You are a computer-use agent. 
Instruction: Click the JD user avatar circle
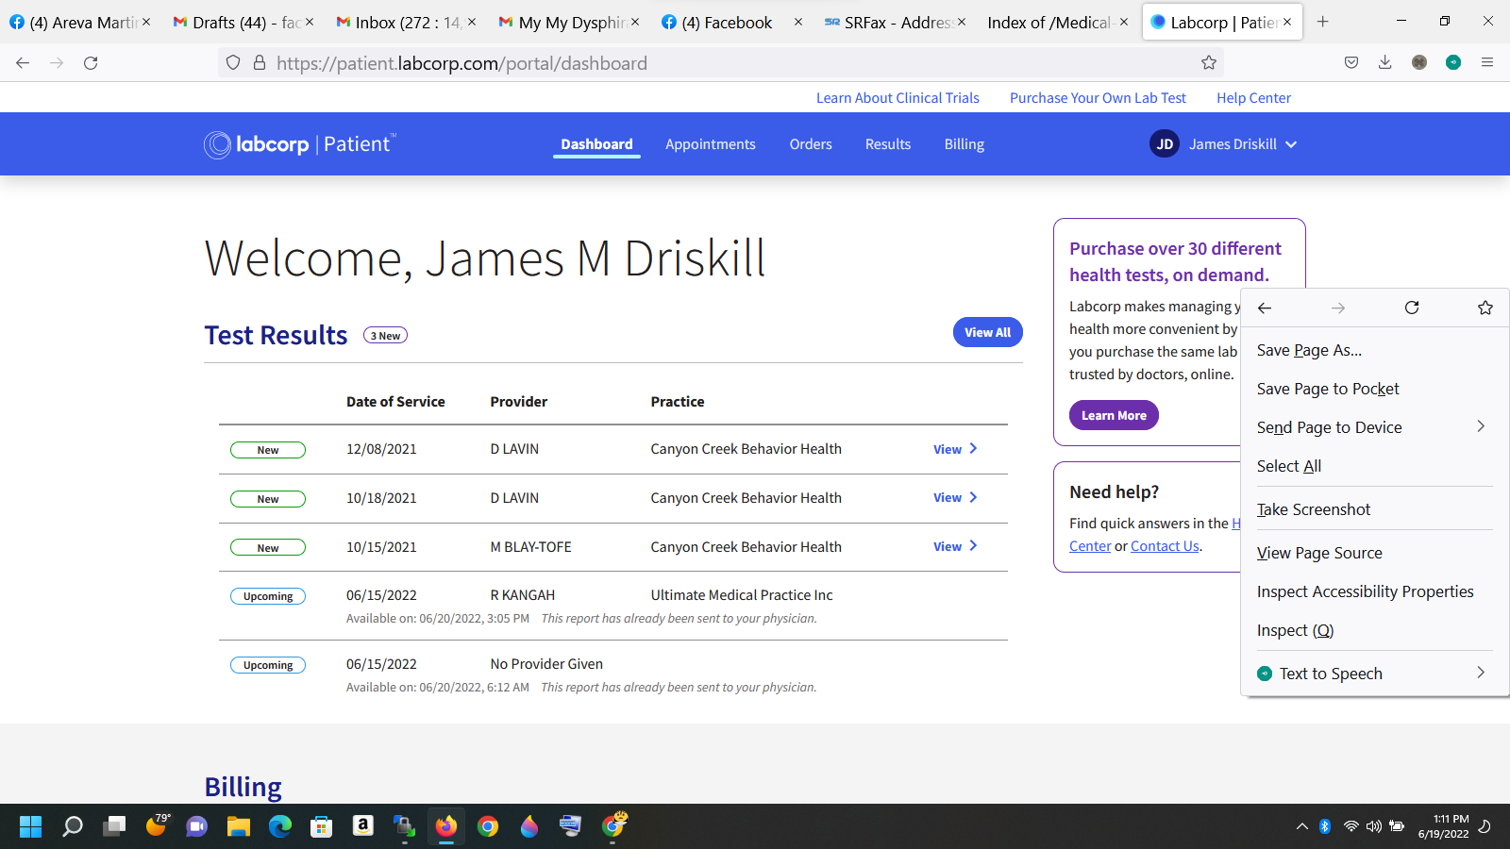[1165, 143]
